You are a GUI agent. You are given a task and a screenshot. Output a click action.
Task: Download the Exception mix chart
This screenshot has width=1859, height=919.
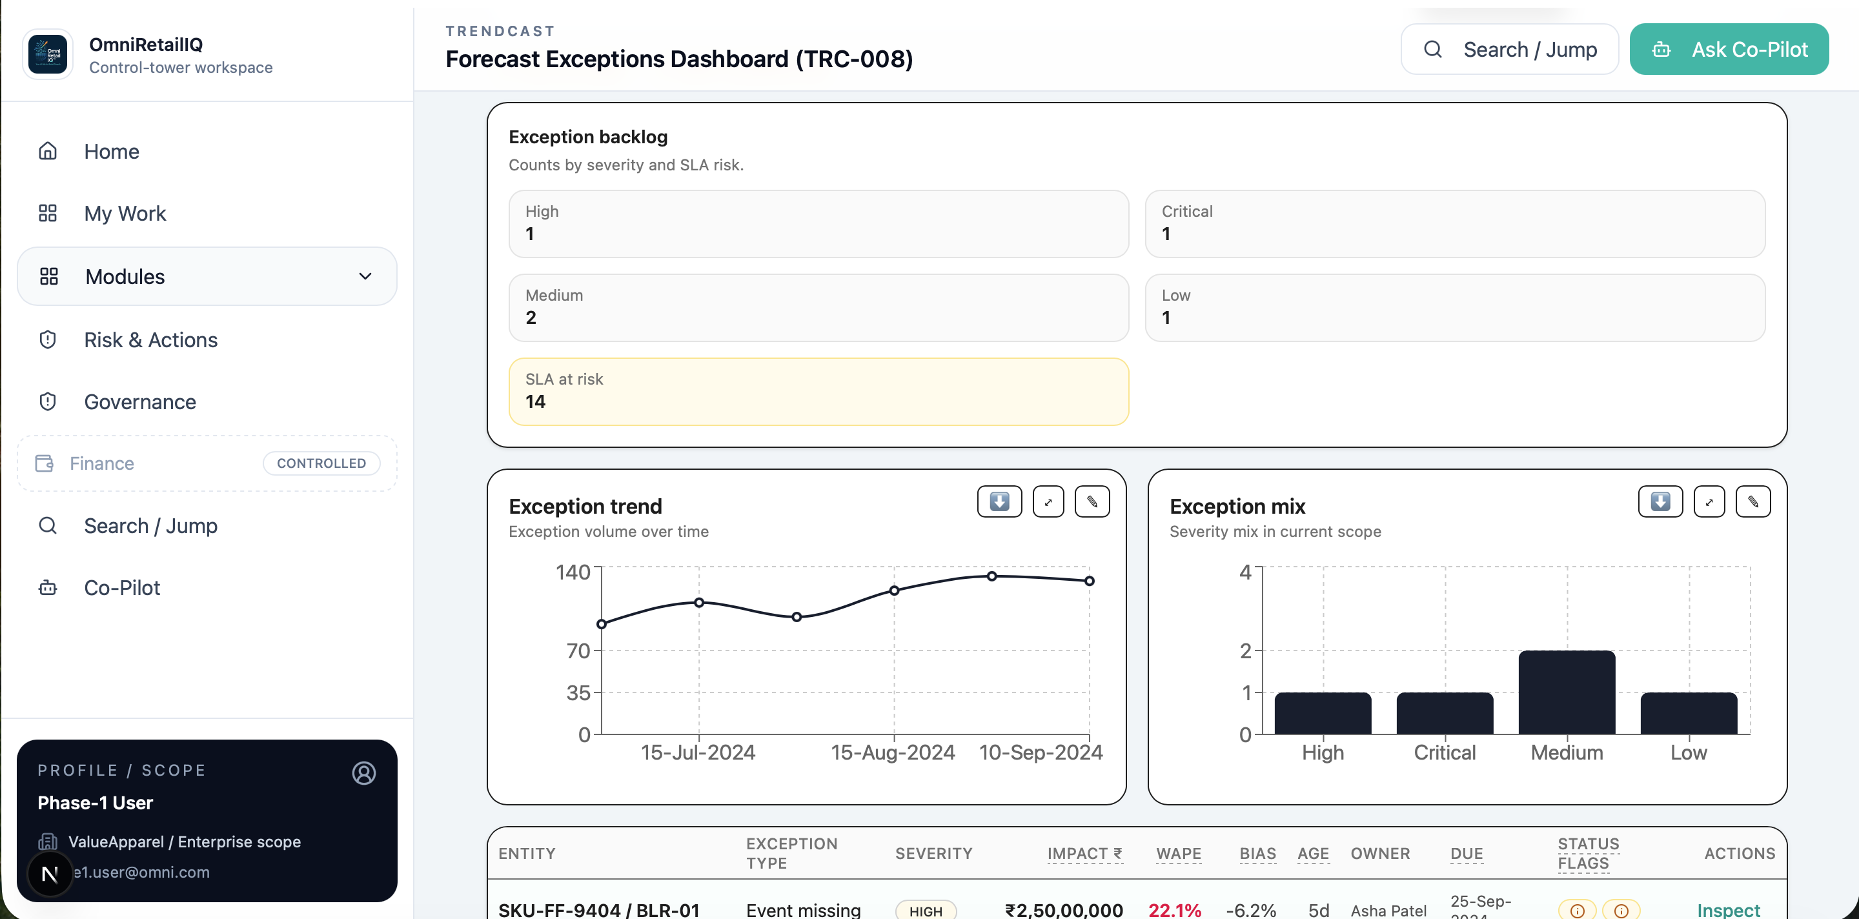coord(1660,501)
